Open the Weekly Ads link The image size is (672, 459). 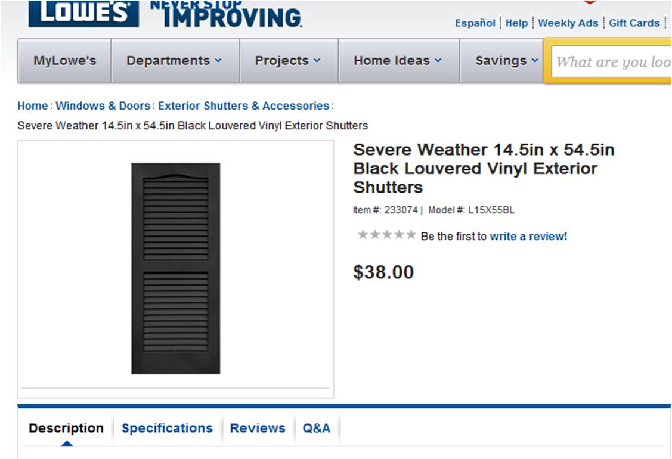(568, 23)
